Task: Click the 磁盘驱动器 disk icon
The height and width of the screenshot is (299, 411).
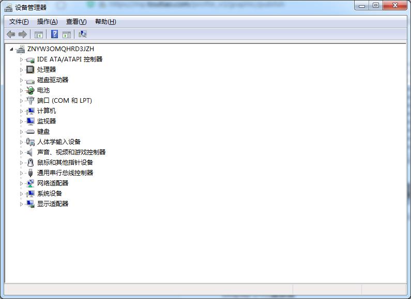Action: click(x=31, y=81)
